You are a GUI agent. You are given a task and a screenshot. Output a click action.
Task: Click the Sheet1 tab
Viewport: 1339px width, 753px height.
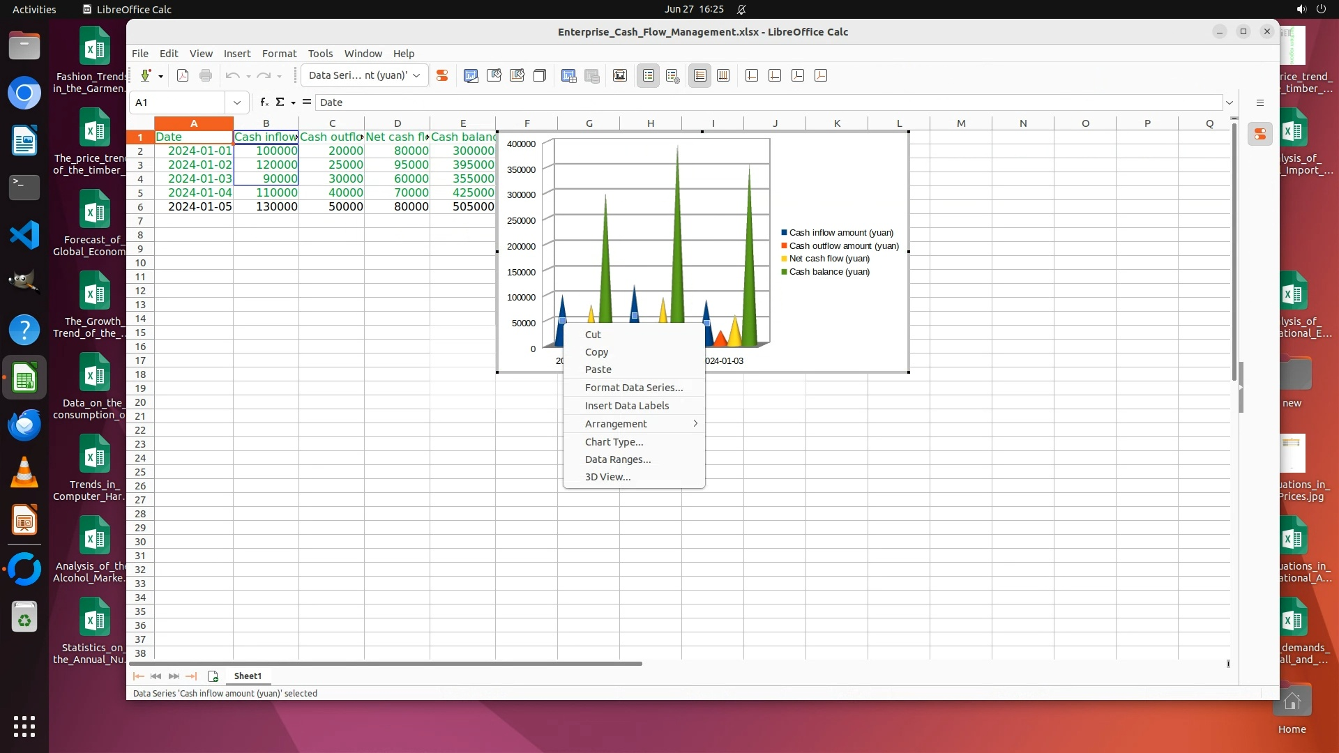click(248, 676)
